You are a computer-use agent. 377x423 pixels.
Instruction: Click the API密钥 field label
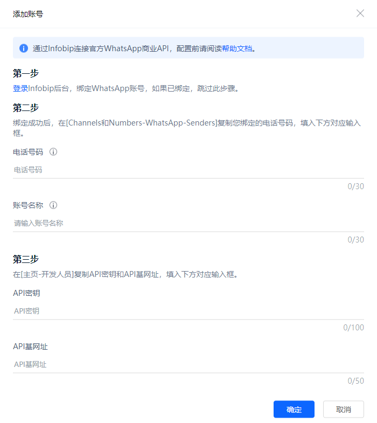26,293
